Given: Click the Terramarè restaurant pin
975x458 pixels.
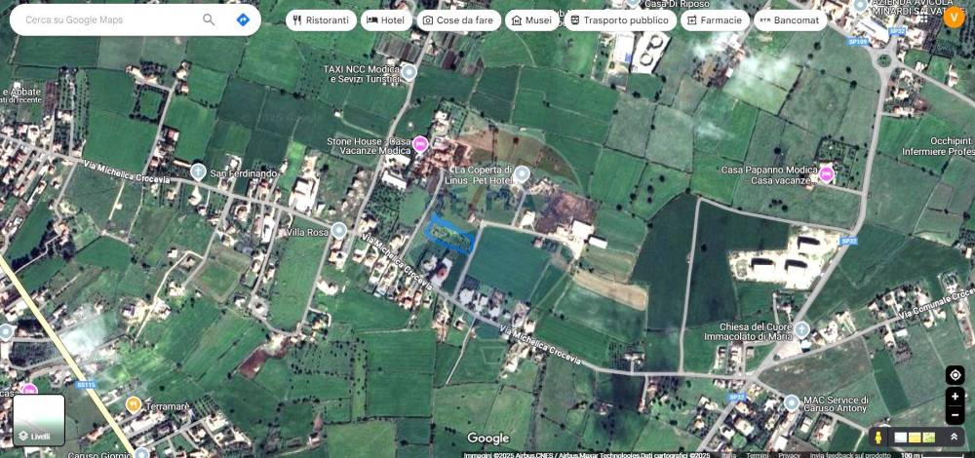Looking at the screenshot, I should [x=134, y=404].
